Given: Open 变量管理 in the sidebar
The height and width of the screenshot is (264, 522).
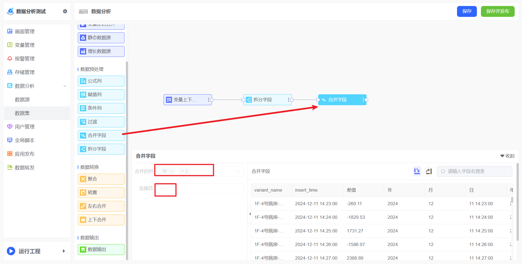Looking at the screenshot, I should click(x=25, y=45).
